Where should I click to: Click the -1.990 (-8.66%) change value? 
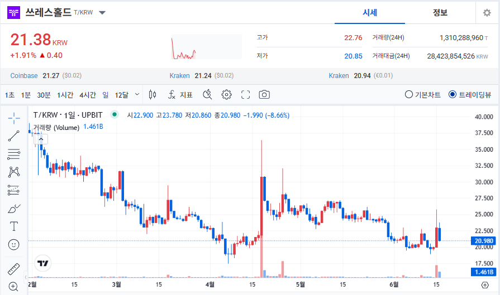[x=266, y=115]
